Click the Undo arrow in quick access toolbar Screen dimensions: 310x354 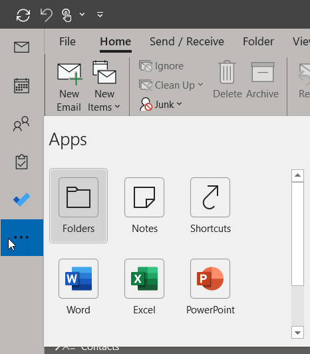[47, 15]
